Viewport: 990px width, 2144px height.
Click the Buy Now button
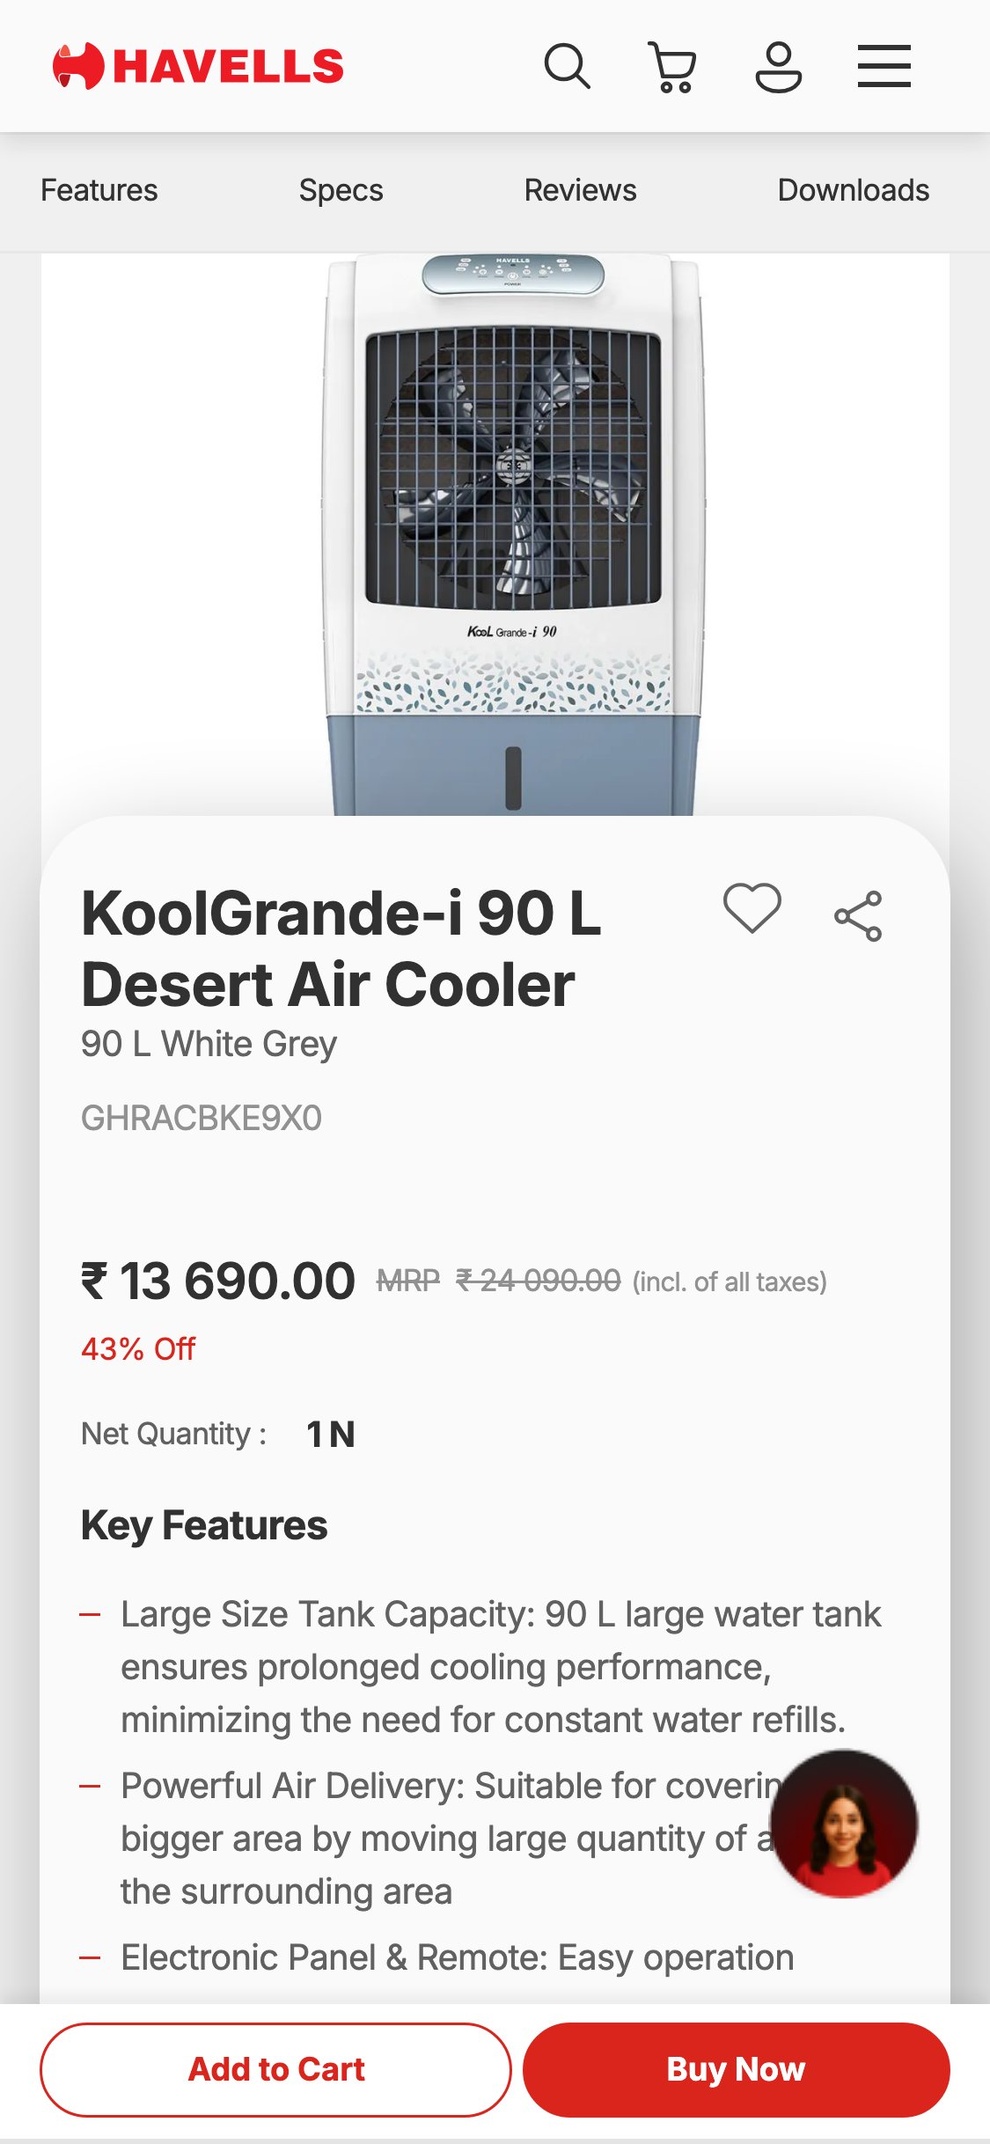pyautogui.click(x=737, y=2069)
